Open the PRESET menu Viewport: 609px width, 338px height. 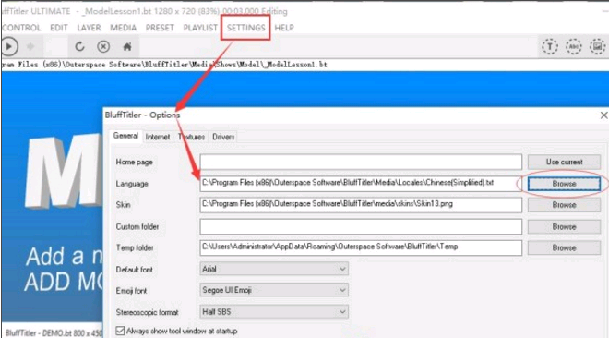coord(160,28)
